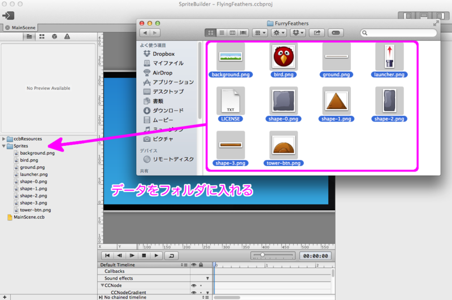This screenshot has width=452, height=300.
Task: Play the timeline animation
Action: (157, 255)
